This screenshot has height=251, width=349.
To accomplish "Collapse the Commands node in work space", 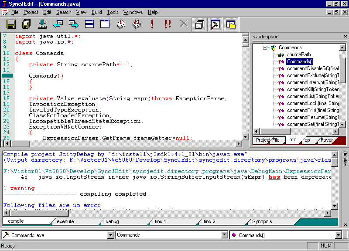I will click(x=265, y=47).
